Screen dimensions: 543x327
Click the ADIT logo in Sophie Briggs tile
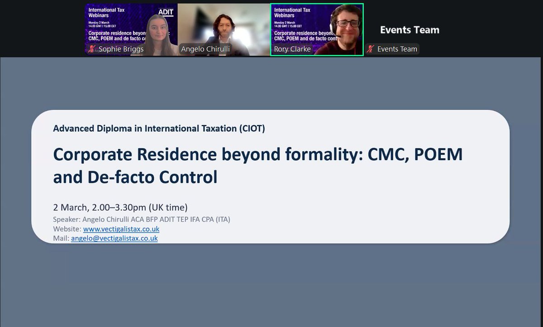click(x=166, y=12)
